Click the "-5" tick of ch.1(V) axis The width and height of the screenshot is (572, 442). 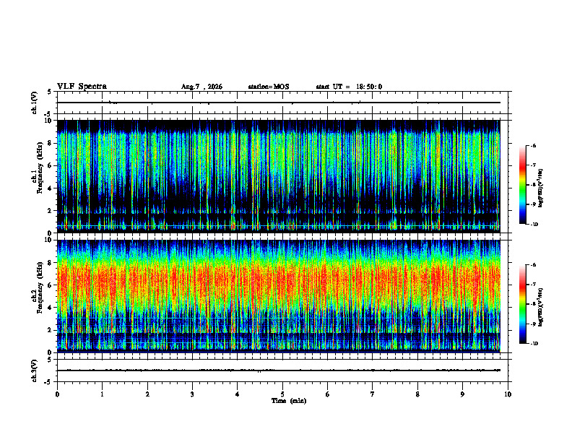[x=48, y=114]
